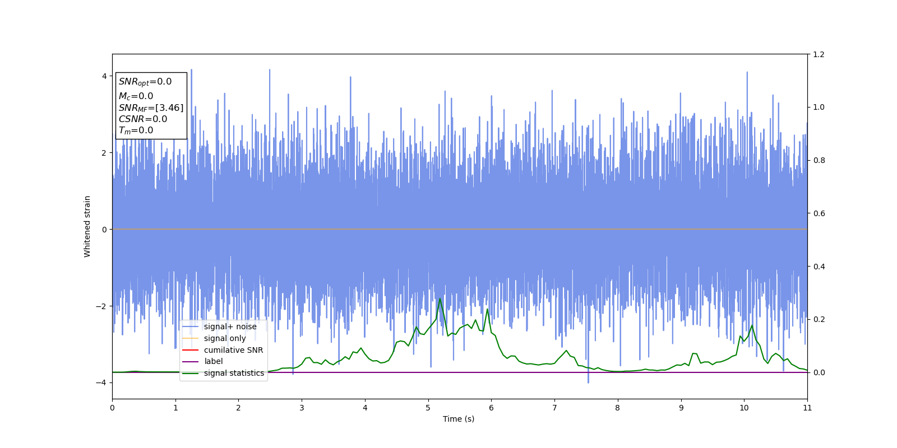Click the x-axis tick label 11
This screenshot has width=897, height=448.
pos(807,408)
